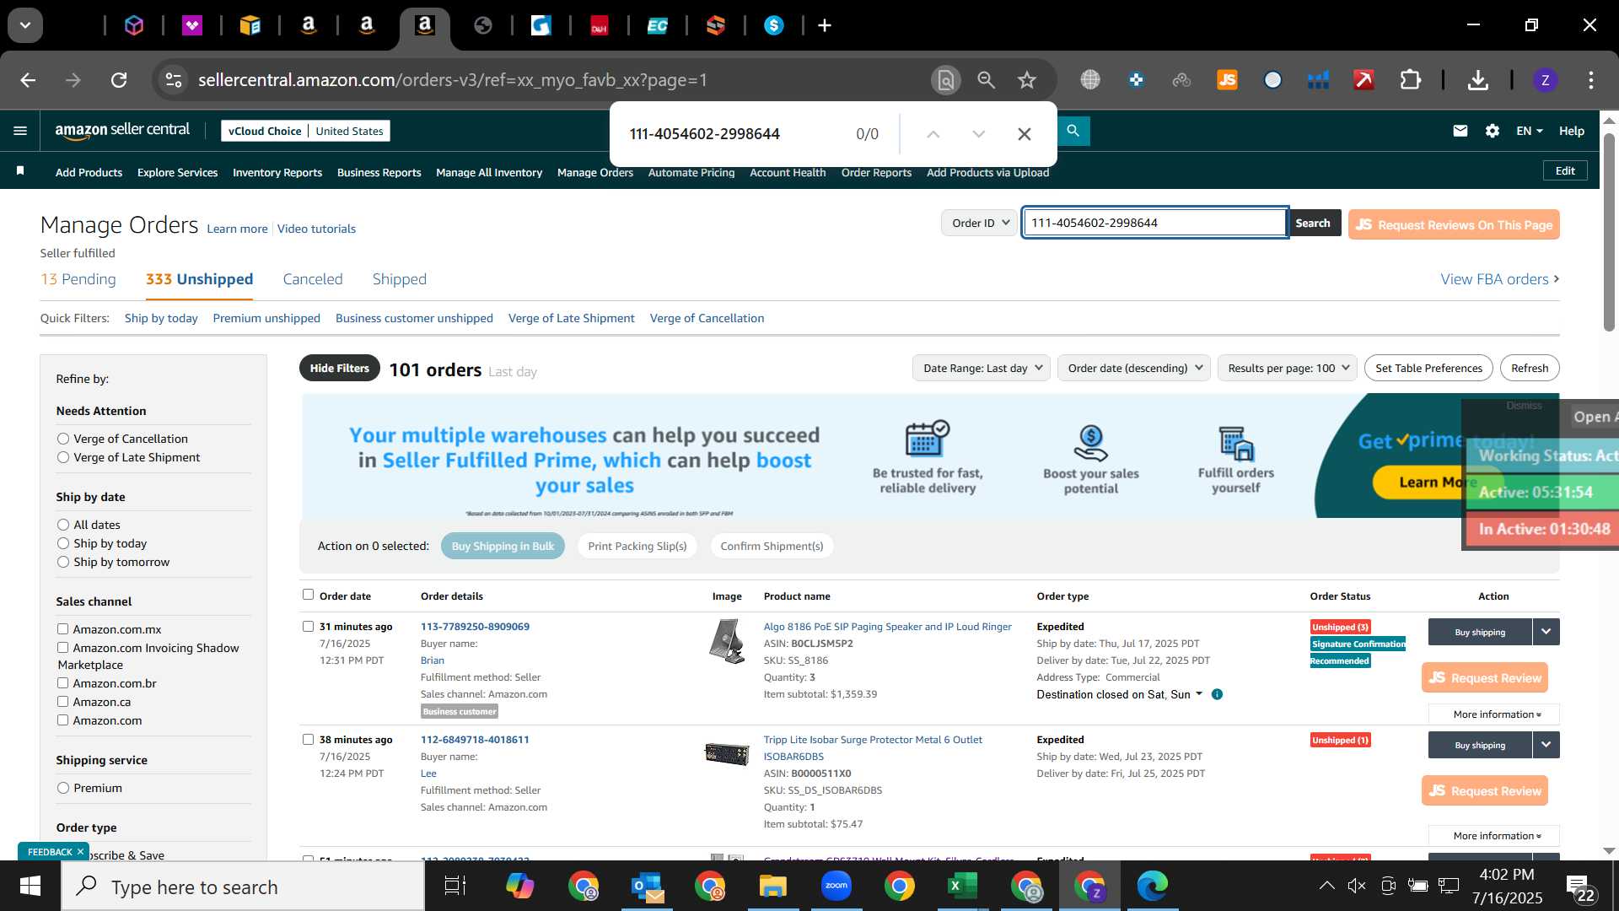
Task: Open Order date descending sort dropdown
Action: click(1134, 368)
